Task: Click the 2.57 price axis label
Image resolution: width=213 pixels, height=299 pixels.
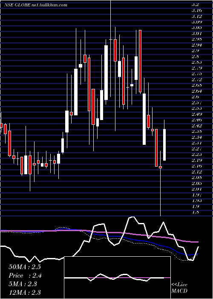Action: click(x=197, y=103)
